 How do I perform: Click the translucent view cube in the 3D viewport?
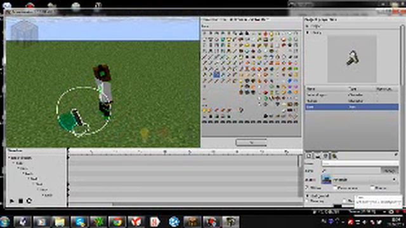click(24, 32)
